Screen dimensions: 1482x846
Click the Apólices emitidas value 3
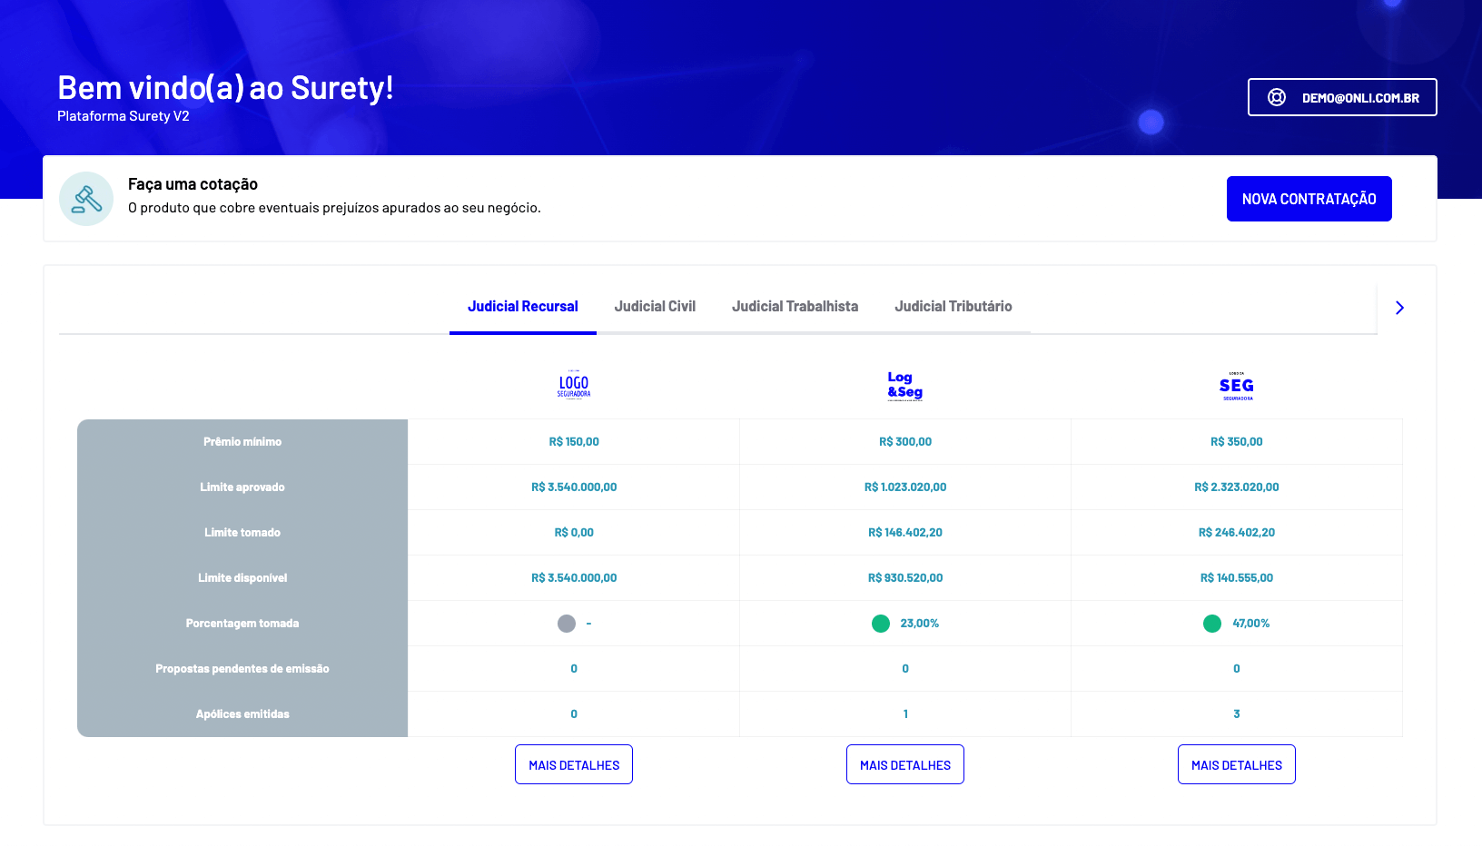pos(1236,714)
